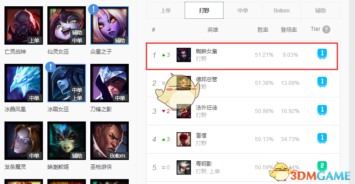Click the alert badge on 冰霜女巫 portrait
355x184 pixels.
(51, 67)
